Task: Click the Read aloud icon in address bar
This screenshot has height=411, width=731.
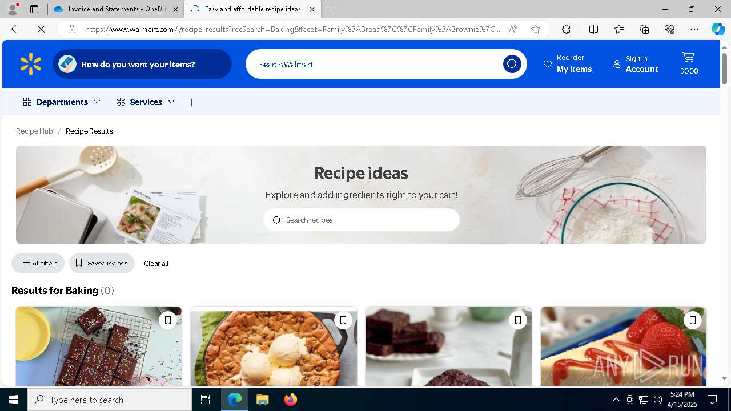Action: (x=513, y=29)
